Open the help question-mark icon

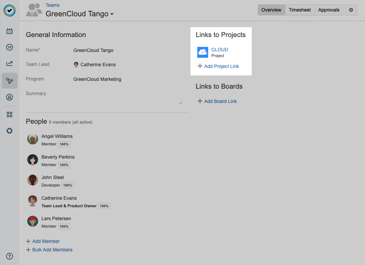[x=9, y=256]
